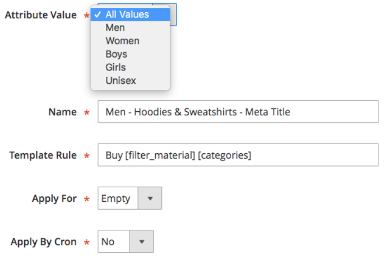Viewport: 384px width, 260px height.
Task: Select Unisex as the attribute value
Action: 121,81
